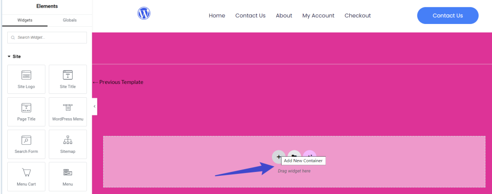Screen dimensions: 492x194
Task: Go to the Previous Template link
Action: click(118, 82)
